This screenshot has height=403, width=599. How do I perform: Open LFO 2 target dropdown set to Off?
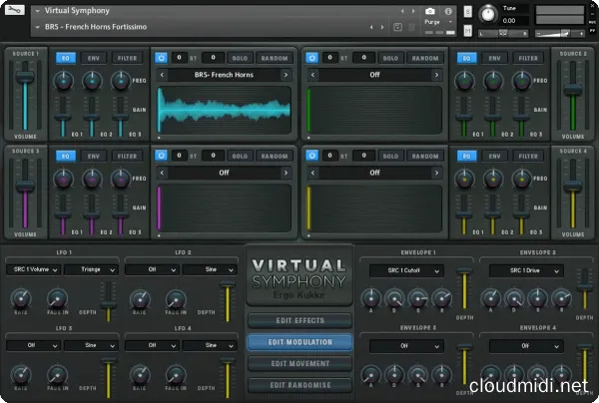pos(152,269)
